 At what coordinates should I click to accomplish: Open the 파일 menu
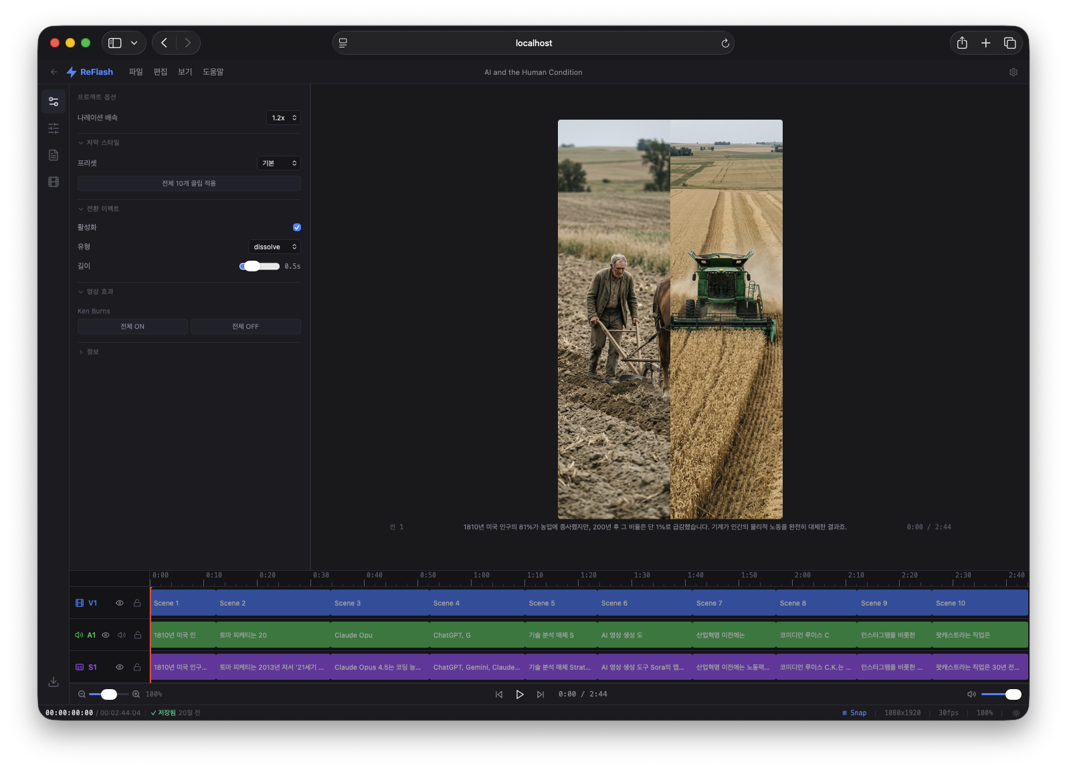click(136, 72)
